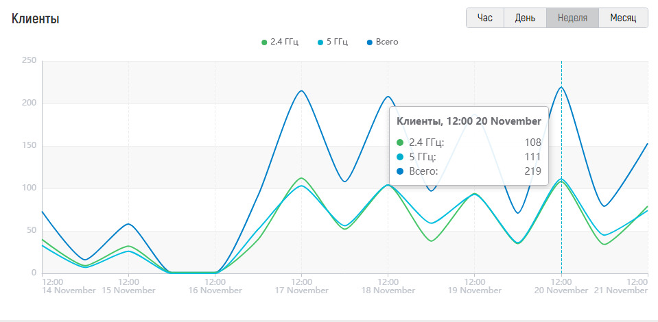Click the Всего peak at 17 November

pos(301,90)
